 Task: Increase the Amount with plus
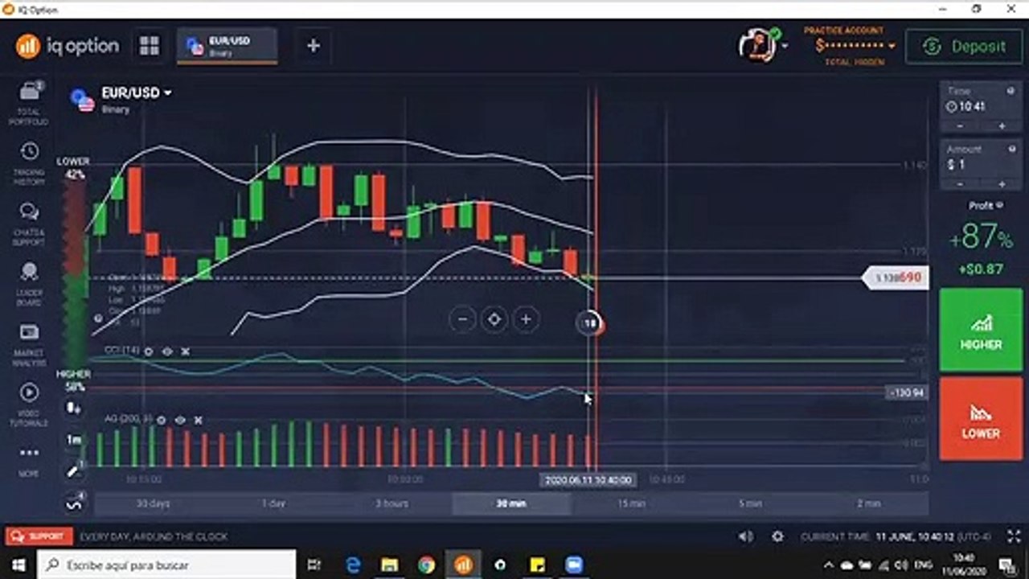[x=1002, y=184]
